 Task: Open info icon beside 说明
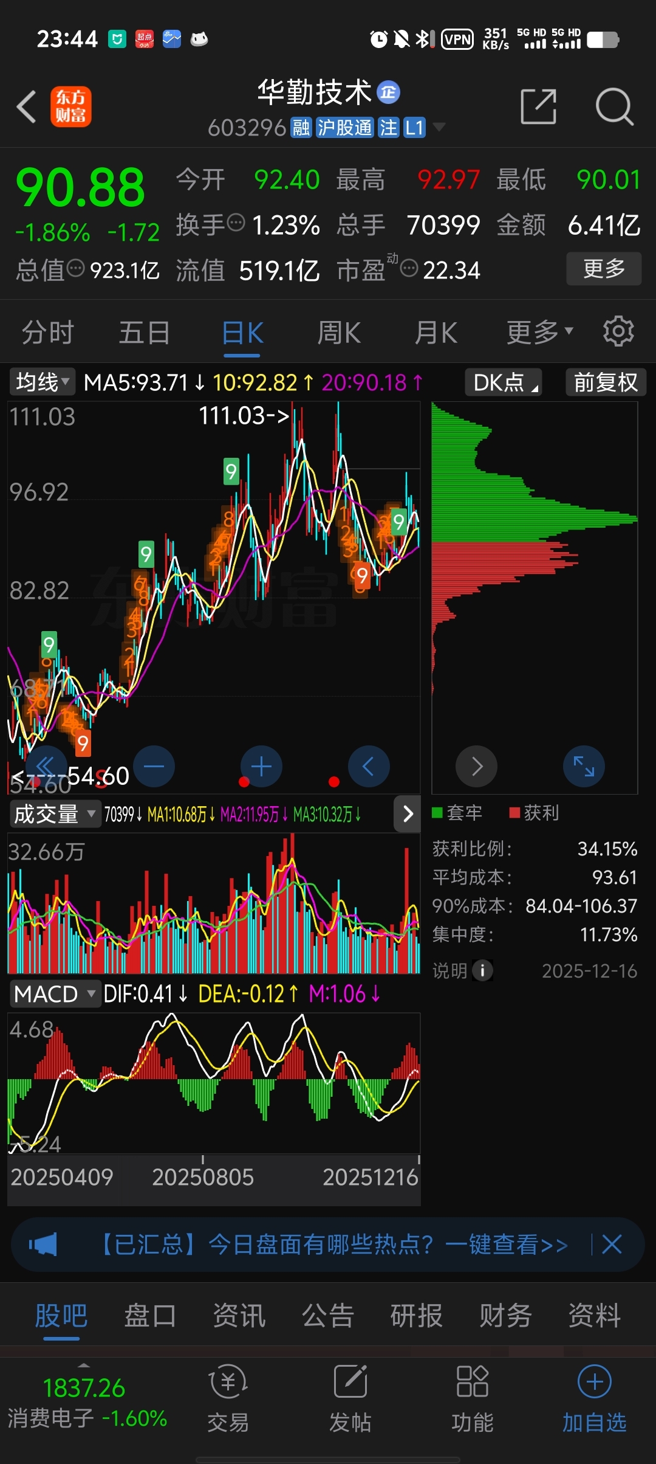(x=483, y=970)
